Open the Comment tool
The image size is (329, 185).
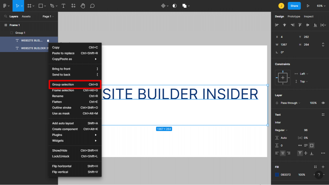(x=92, y=5)
